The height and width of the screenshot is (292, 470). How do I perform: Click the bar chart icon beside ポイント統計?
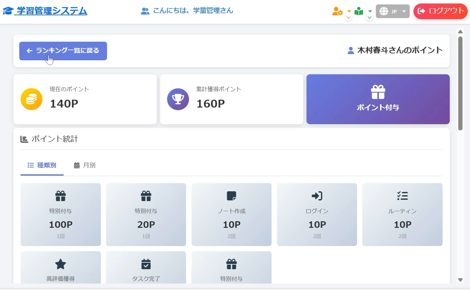pos(24,139)
